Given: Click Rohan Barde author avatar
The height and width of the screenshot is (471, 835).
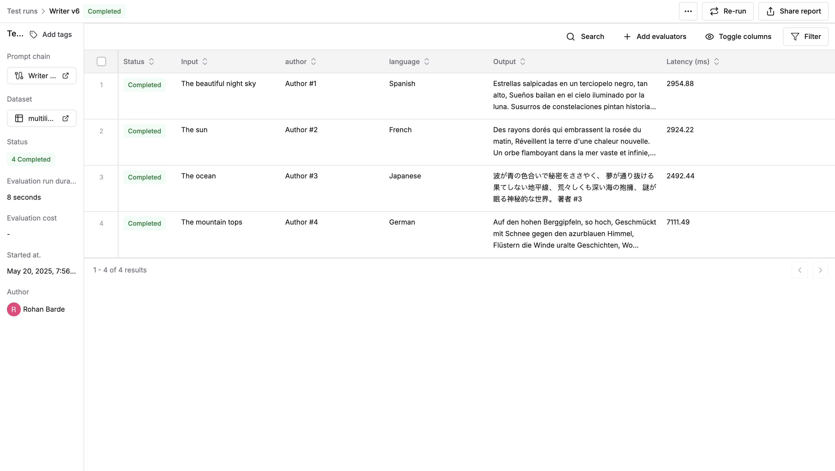Looking at the screenshot, I should (14, 309).
